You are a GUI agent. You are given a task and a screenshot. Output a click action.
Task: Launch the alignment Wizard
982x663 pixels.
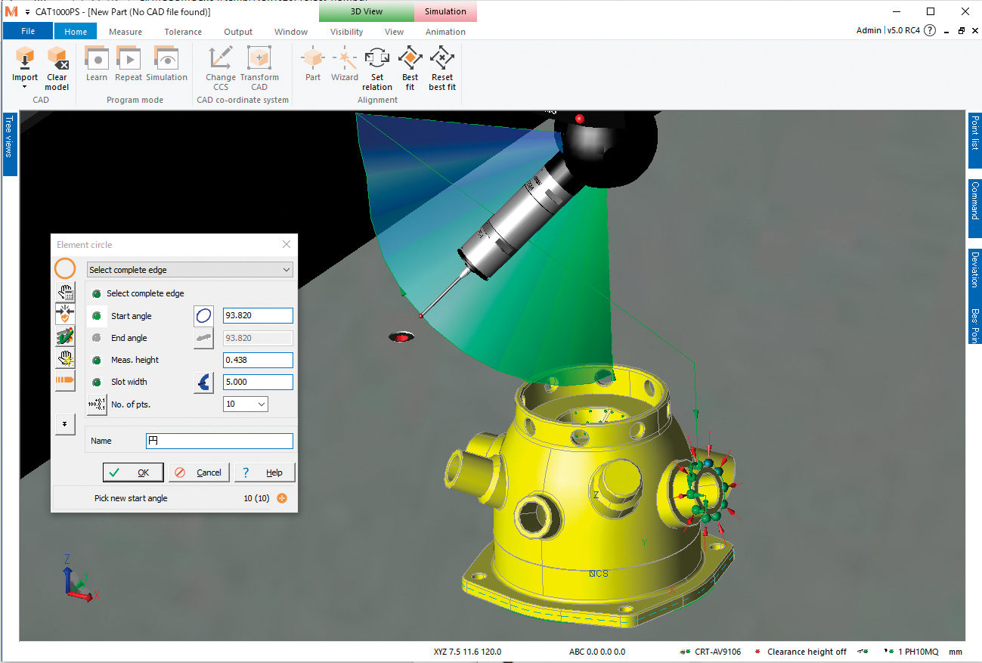[345, 67]
